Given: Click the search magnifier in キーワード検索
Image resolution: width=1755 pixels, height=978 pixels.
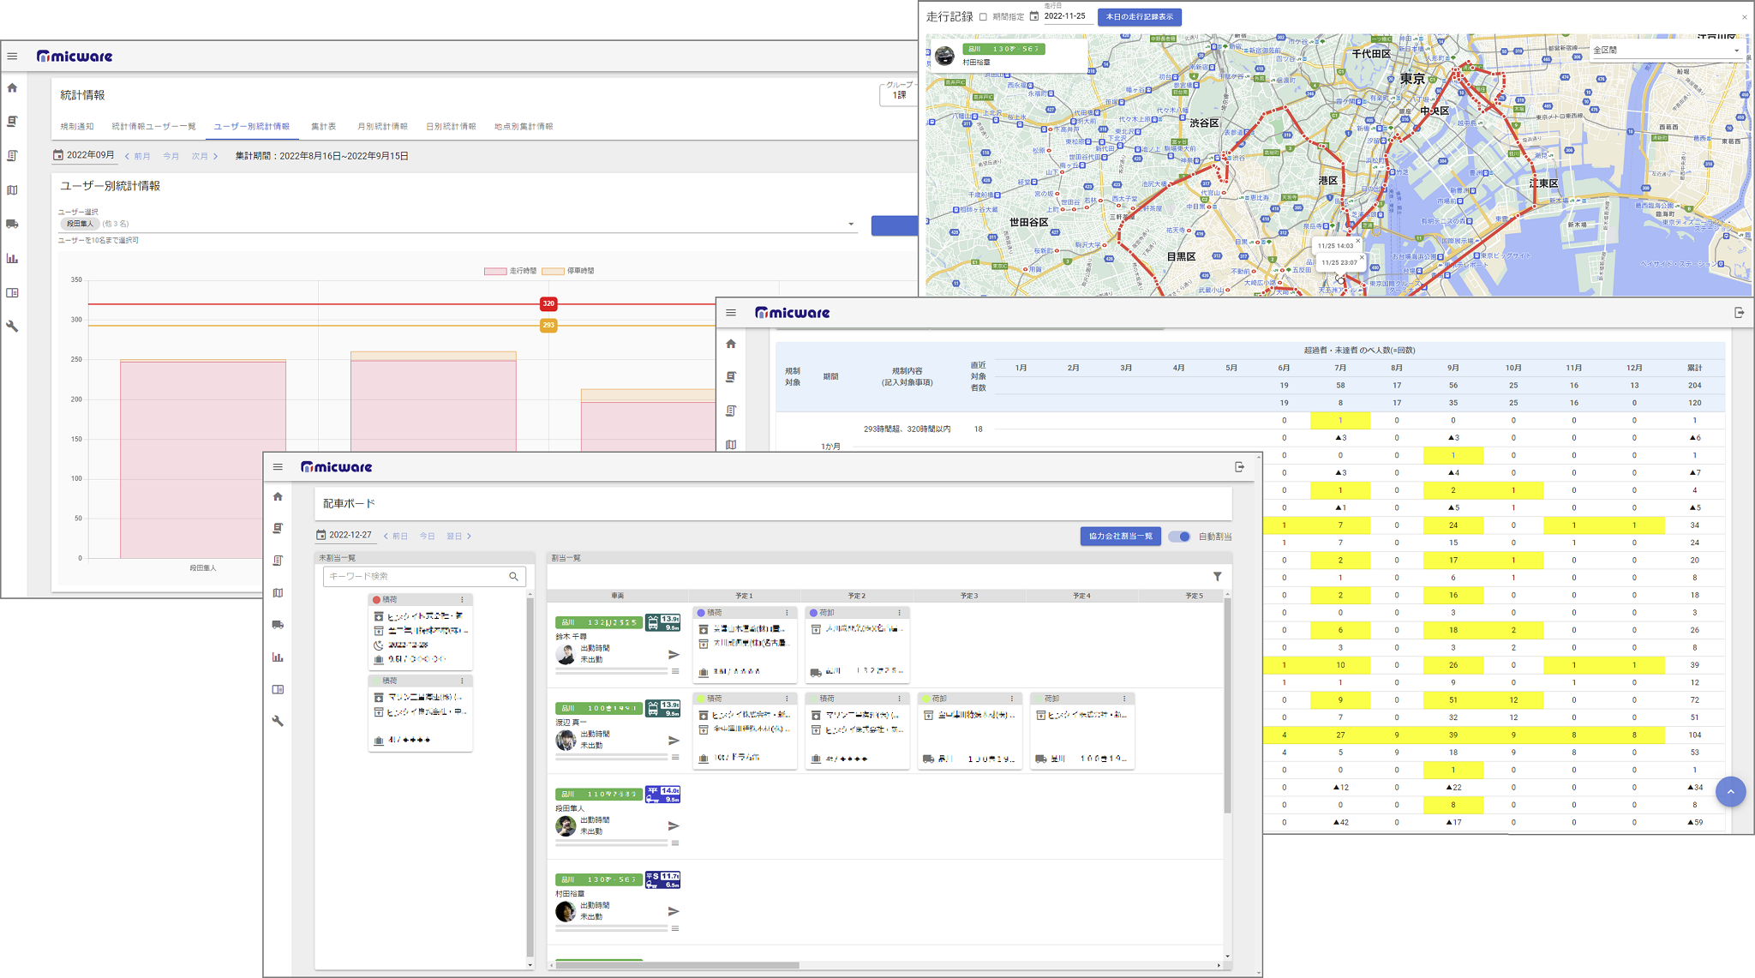Looking at the screenshot, I should [x=513, y=577].
